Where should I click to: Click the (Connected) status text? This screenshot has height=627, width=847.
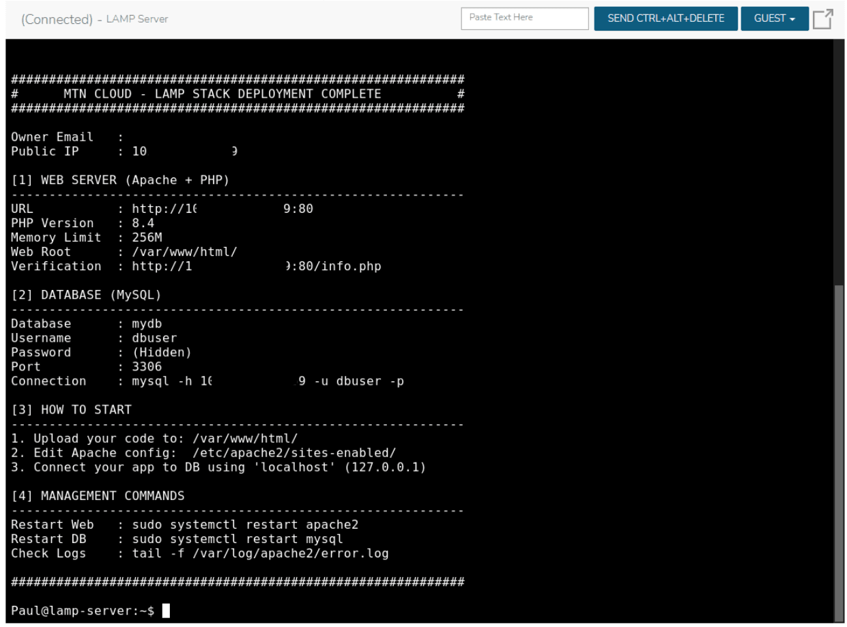[57, 19]
